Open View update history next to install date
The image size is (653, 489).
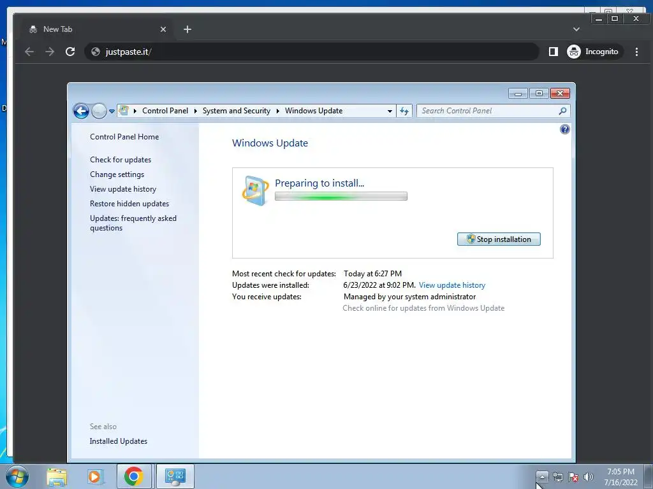coord(452,285)
